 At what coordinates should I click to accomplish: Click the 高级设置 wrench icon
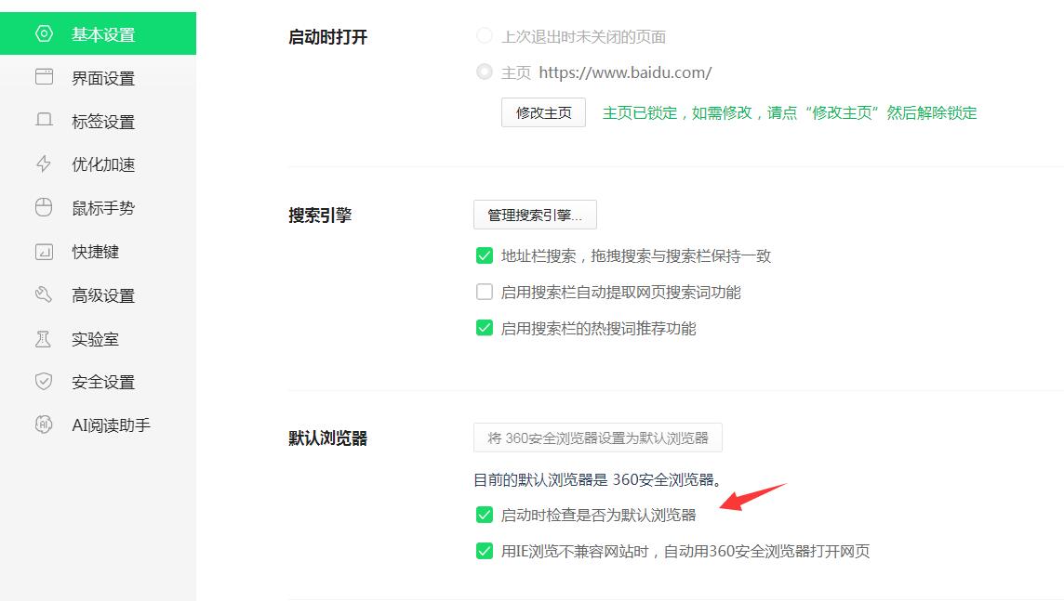[x=44, y=294]
